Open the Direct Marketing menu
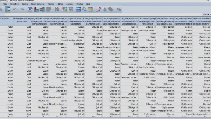This screenshot has height=119, width=211. click(x=38, y=4)
